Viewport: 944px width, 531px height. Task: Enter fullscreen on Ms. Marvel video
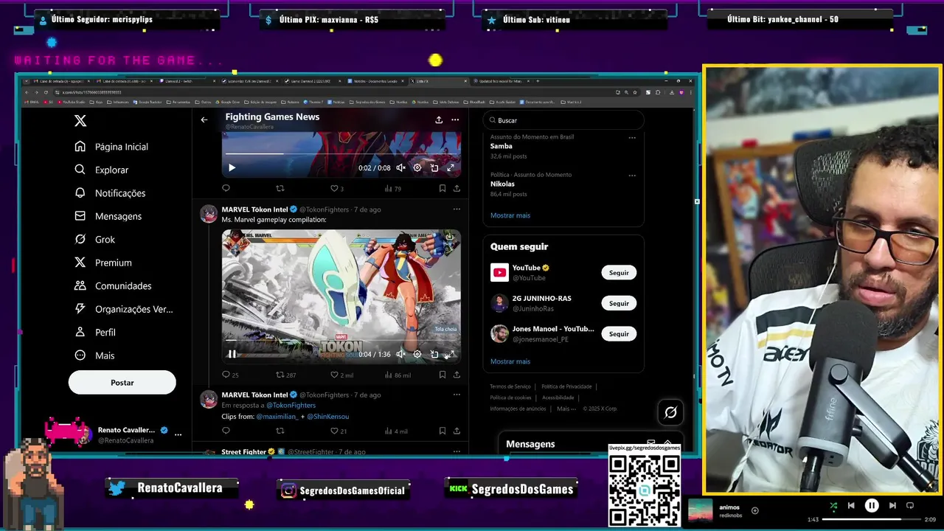[449, 354]
